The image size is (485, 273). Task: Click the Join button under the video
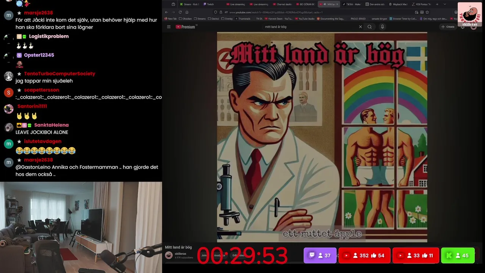[204, 256]
